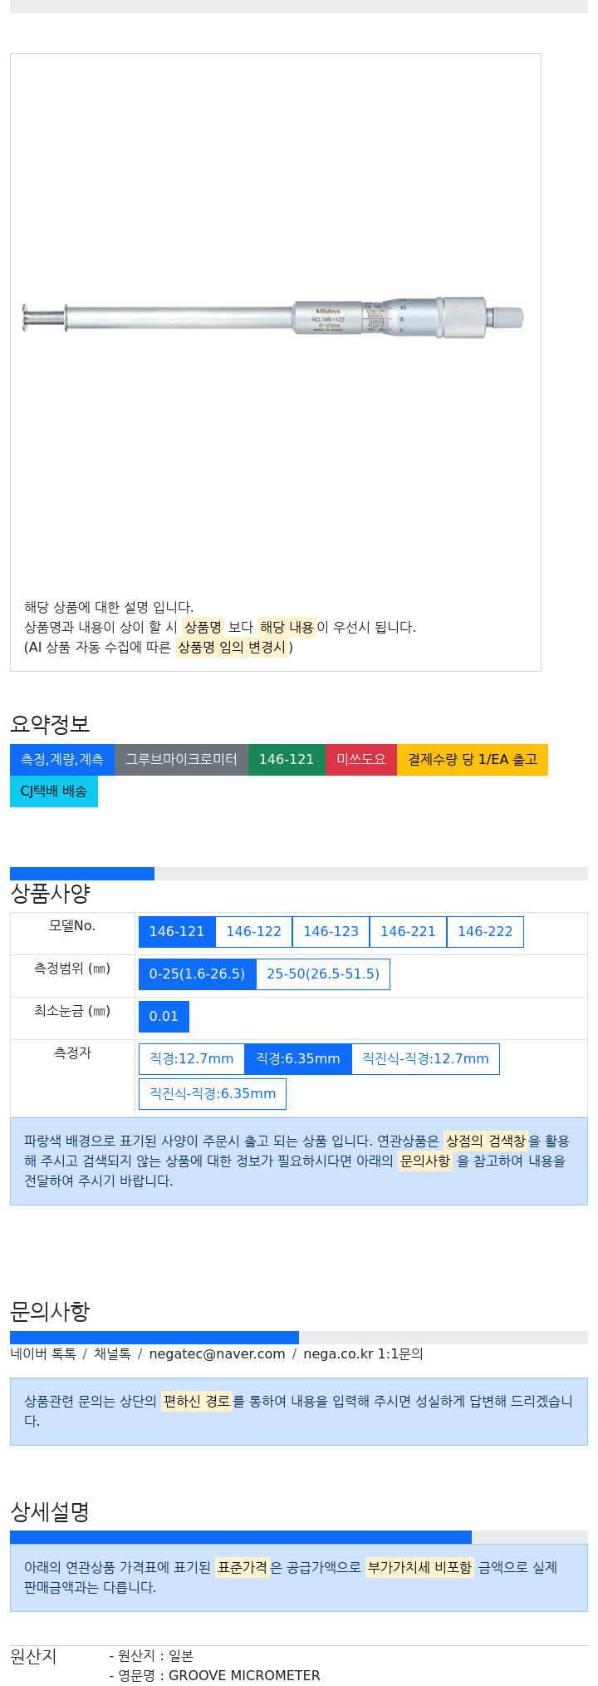
Task: Choose model 146-123 option
Action: tap(331, 932)
